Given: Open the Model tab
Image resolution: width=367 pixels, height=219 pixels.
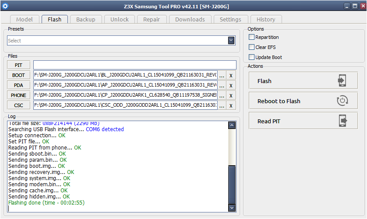Looking at the screenshot, I should coord(25,19).
